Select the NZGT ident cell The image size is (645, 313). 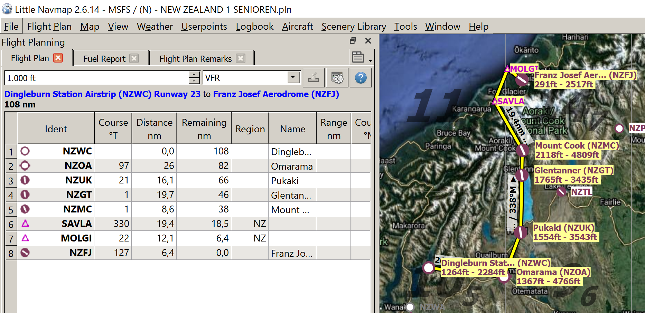click(56, 195)
